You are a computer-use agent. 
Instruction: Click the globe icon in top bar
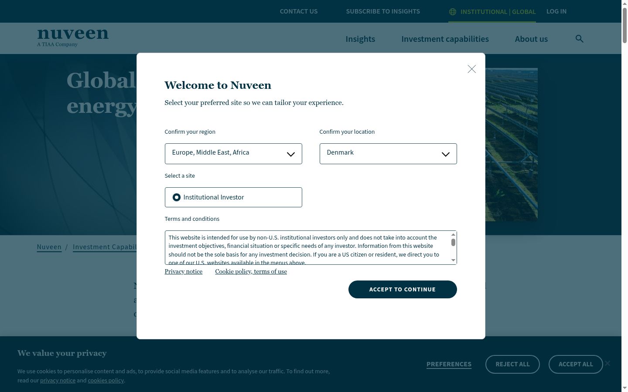pos(453,12)
